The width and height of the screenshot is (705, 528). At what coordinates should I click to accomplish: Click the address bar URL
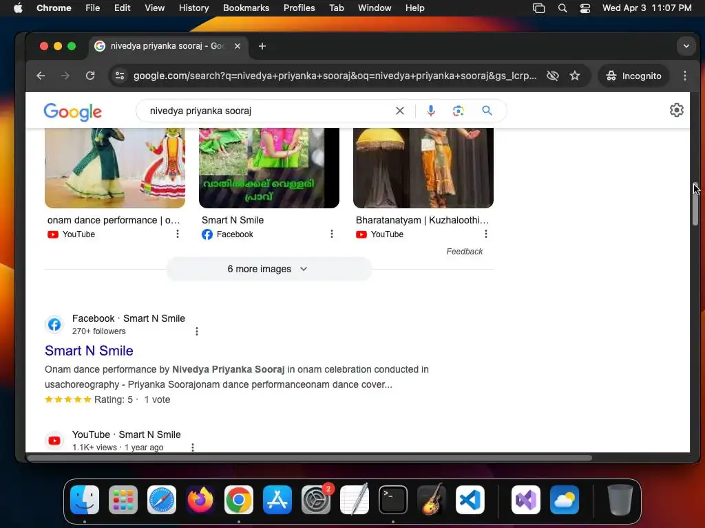(335, 76)
